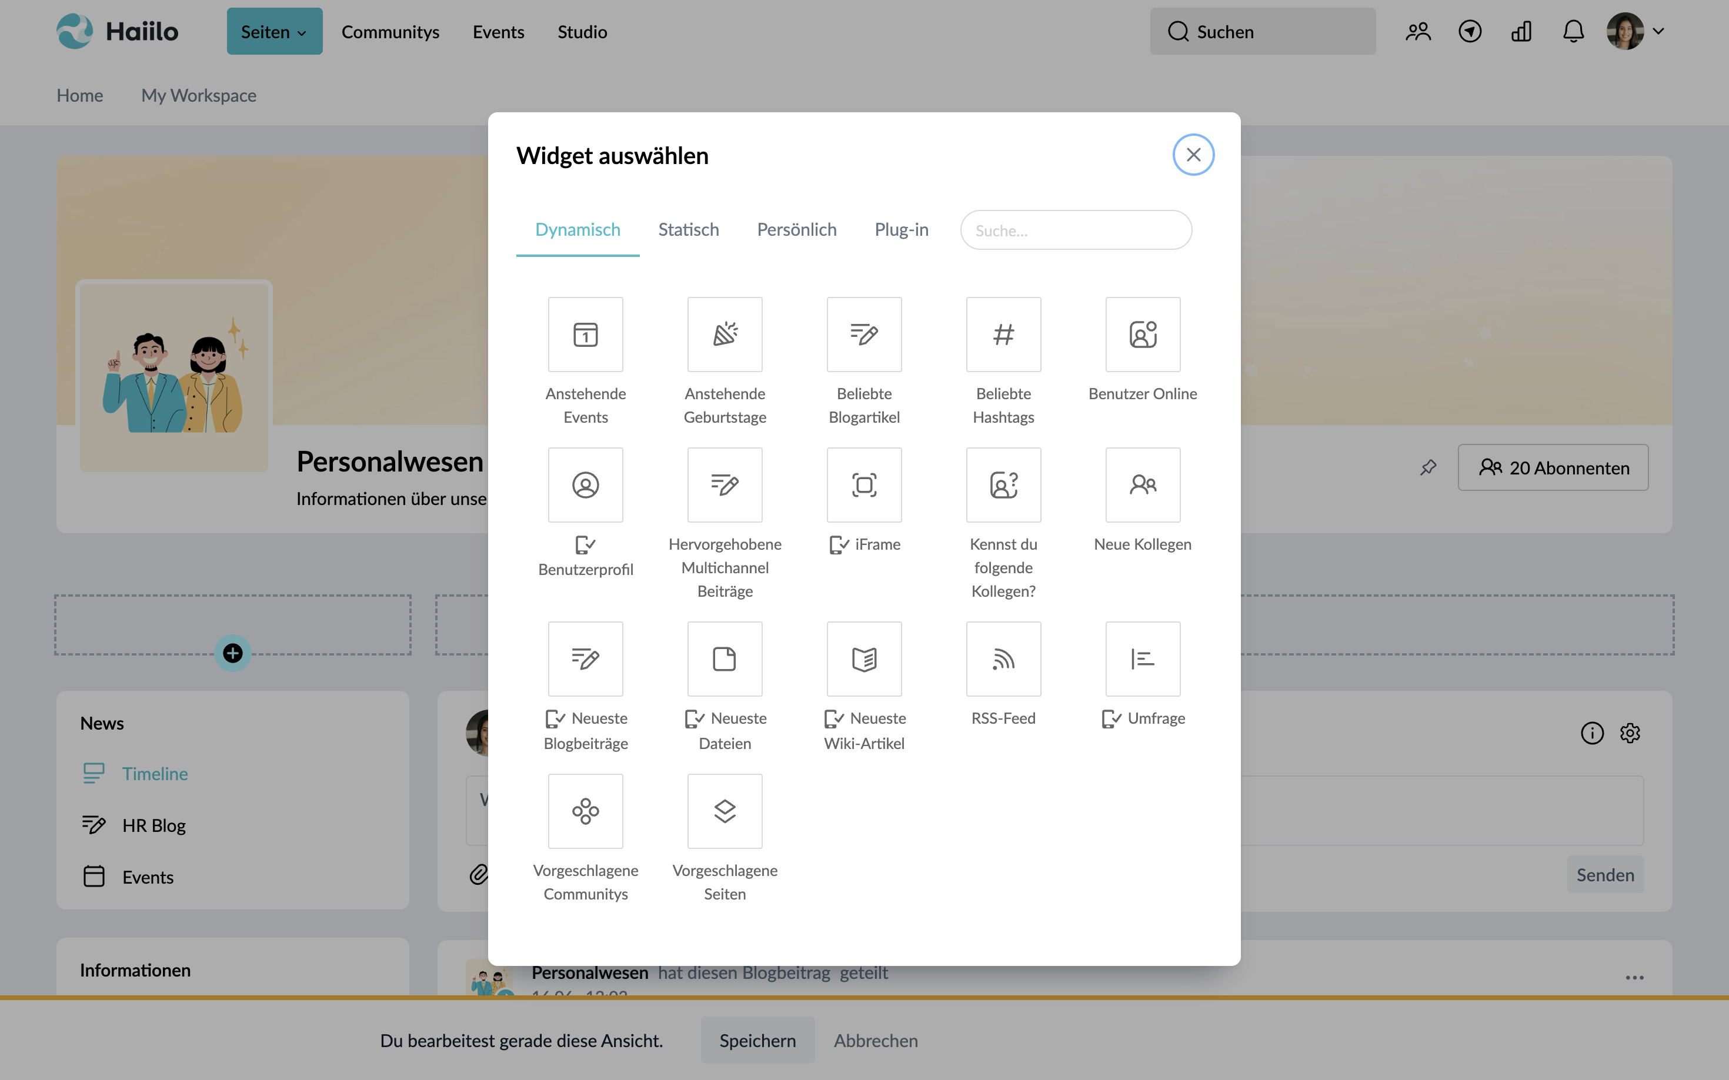1729x1080 pixels.
Task: Select the Anstehende Events widget
Action: click(585, 335)
